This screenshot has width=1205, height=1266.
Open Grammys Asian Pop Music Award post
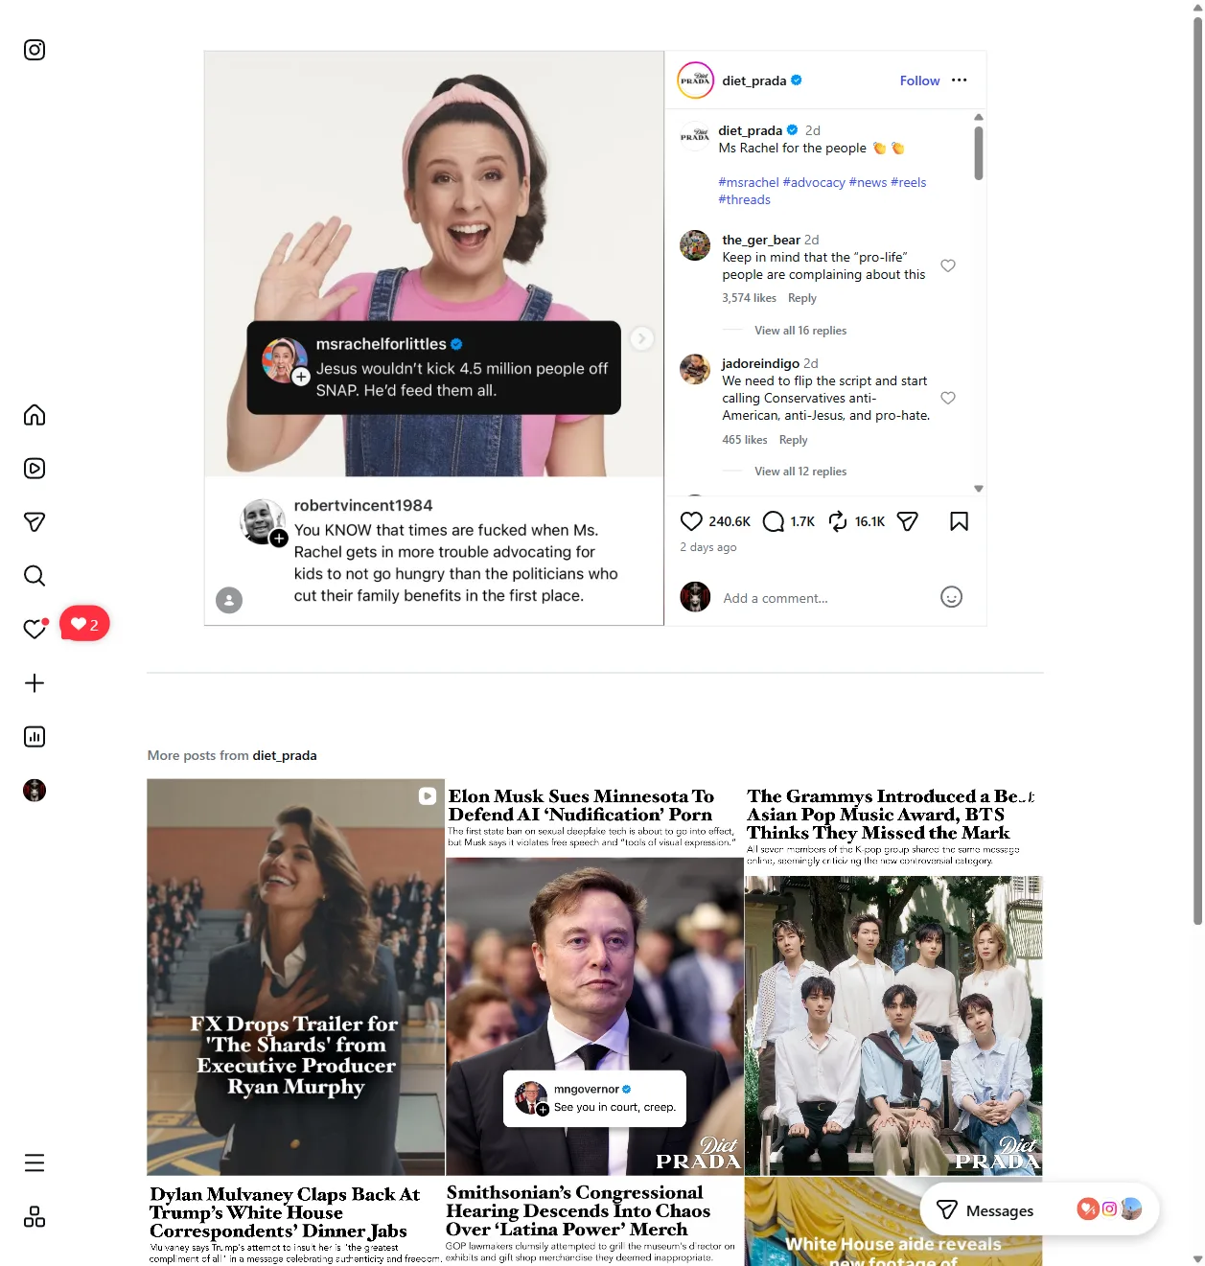coord(893,977)
